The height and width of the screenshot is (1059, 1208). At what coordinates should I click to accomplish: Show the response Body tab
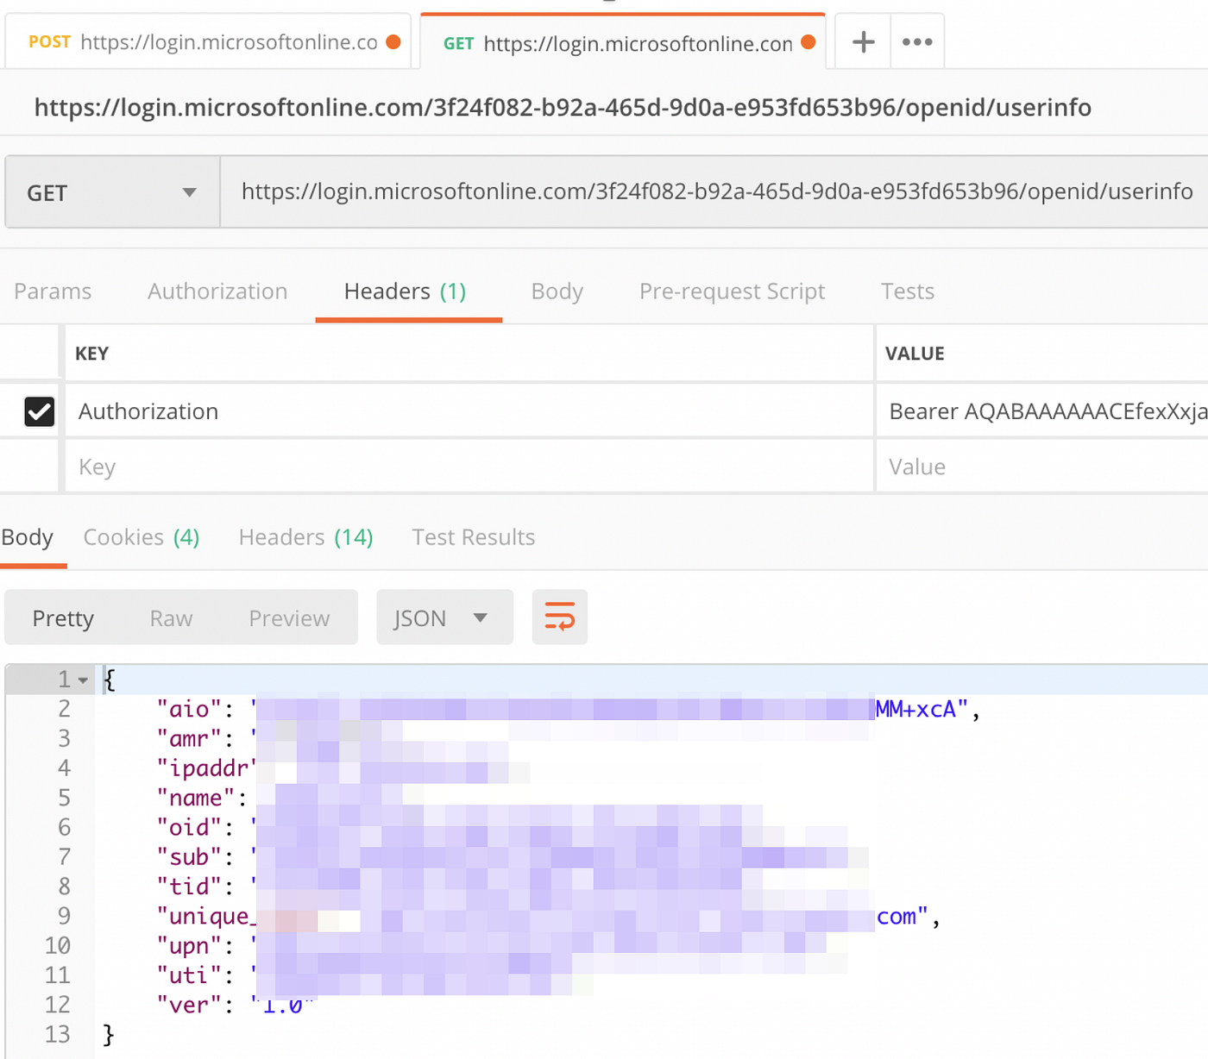coord(28,537)
